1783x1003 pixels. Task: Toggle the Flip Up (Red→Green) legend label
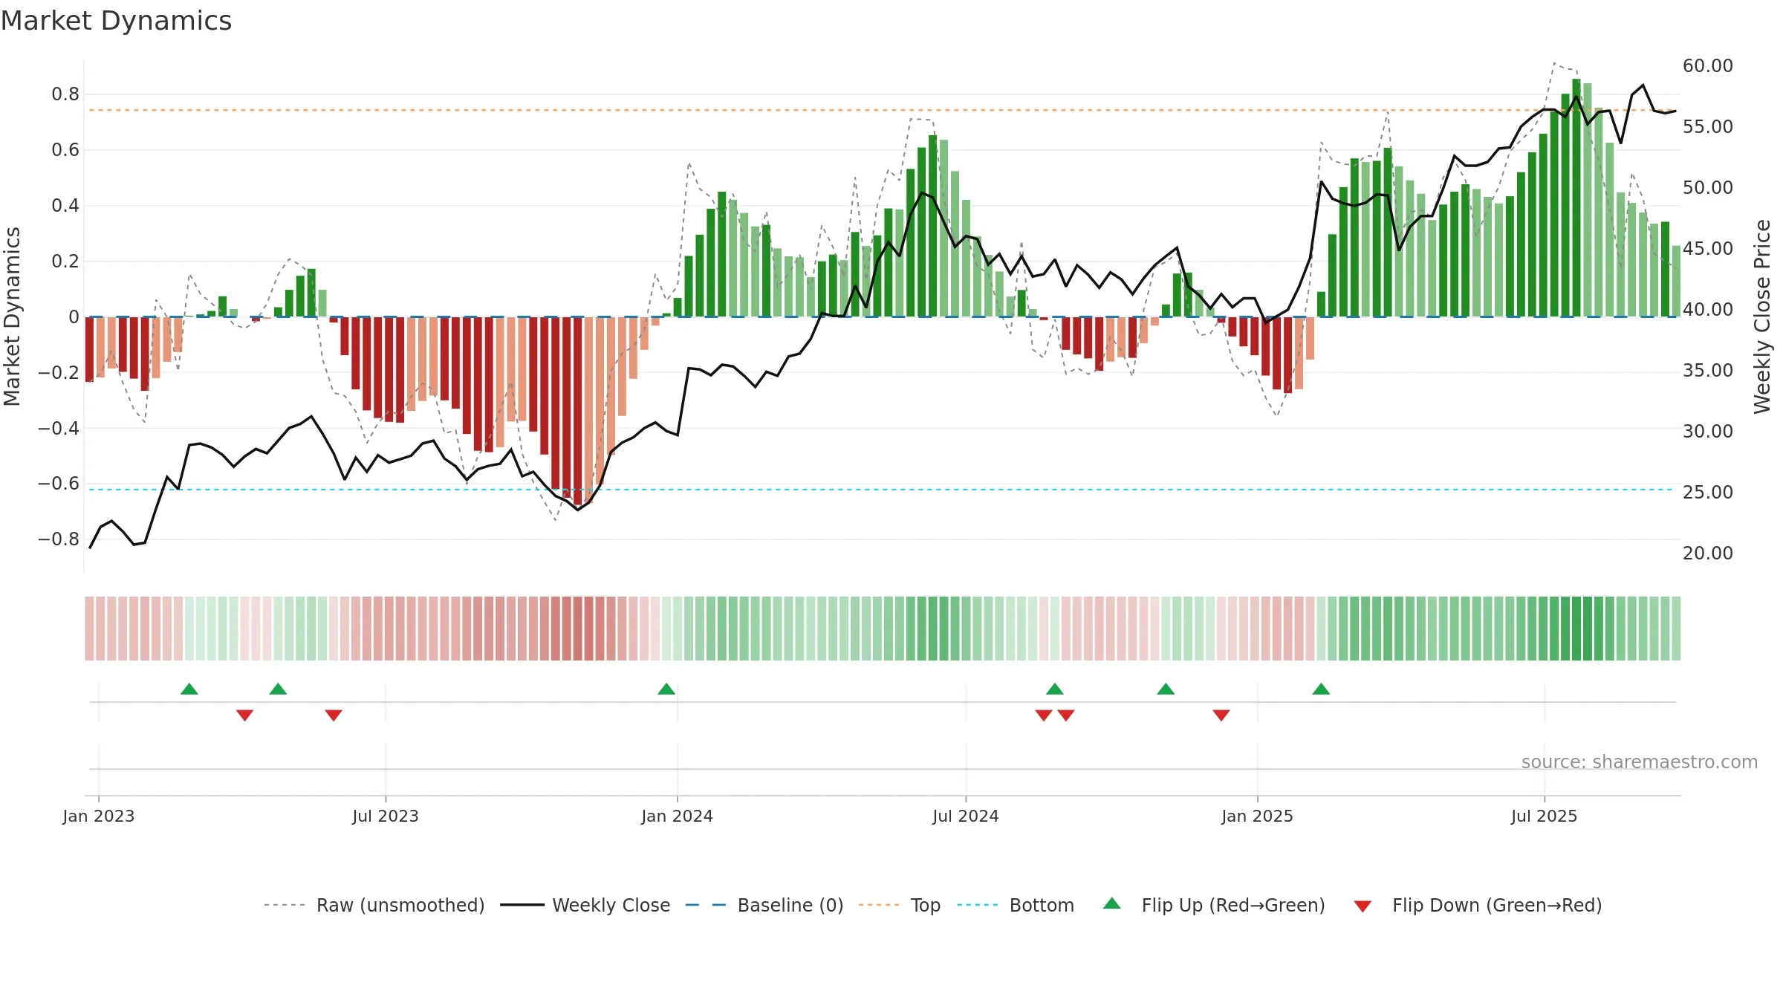coord(1233,906)
